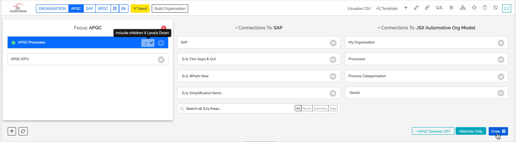Select the APQC tab
The height and width of the screenshot is (142, 516).
pos(76,8)
